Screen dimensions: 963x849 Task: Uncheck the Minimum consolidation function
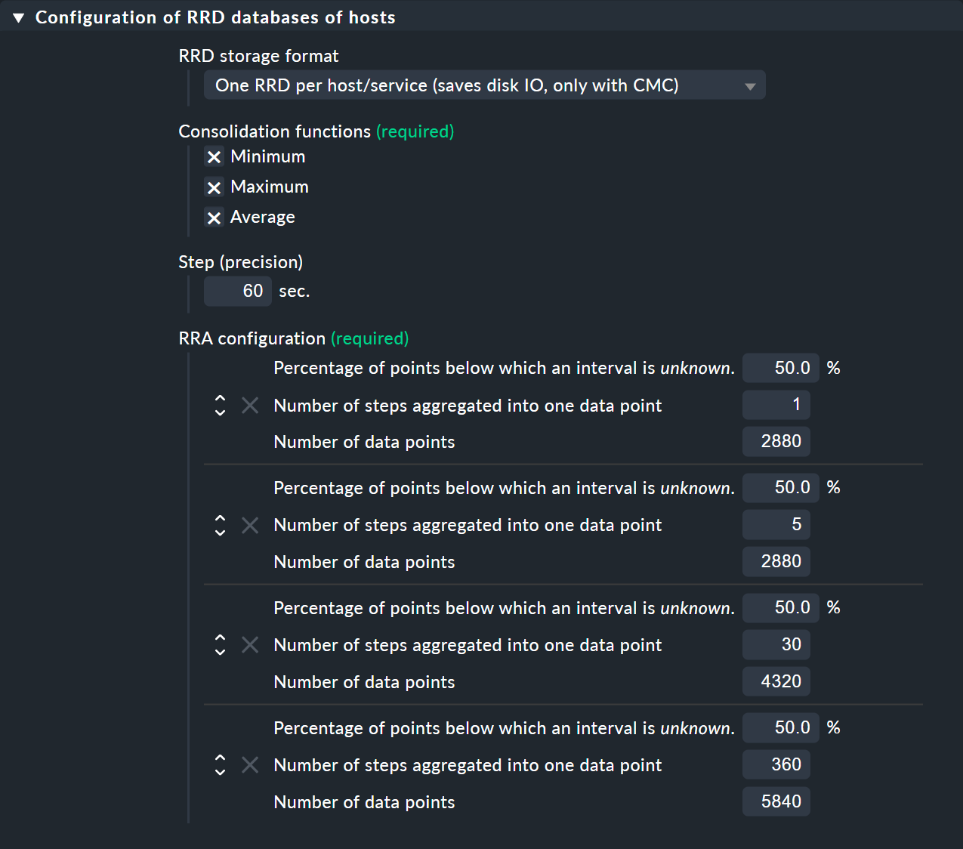(x=214, y=156)
